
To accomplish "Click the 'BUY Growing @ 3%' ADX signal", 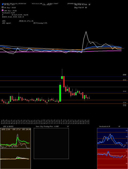I will pos(40,23).
